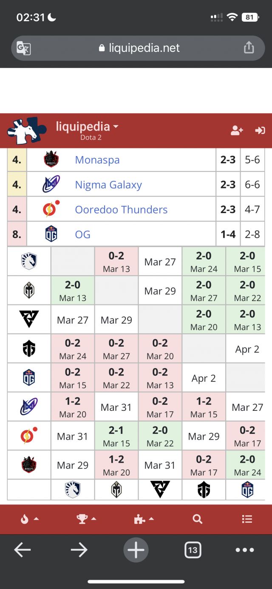Image resolution: width=272 pixels, height=589 pixels.
Task: Open the Ooredoo Thunders team link
Action: [x=121, y=210]
